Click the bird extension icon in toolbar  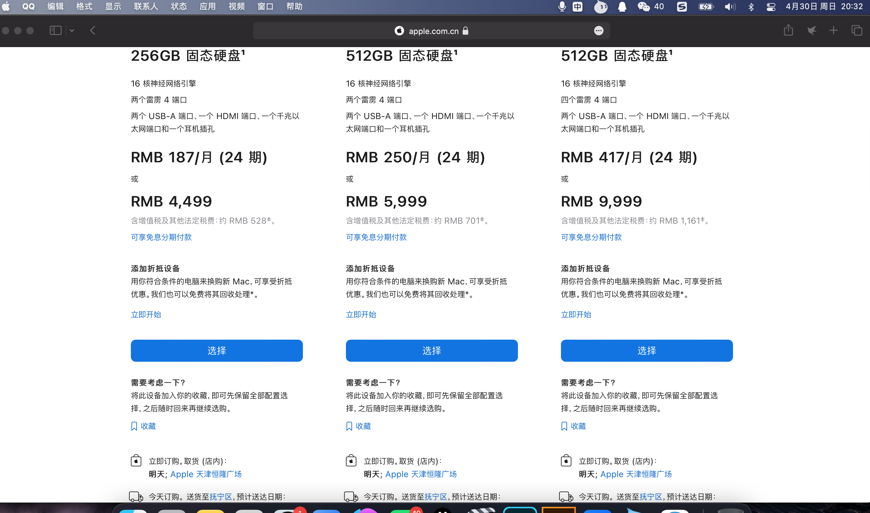click(x=812, y=30)
